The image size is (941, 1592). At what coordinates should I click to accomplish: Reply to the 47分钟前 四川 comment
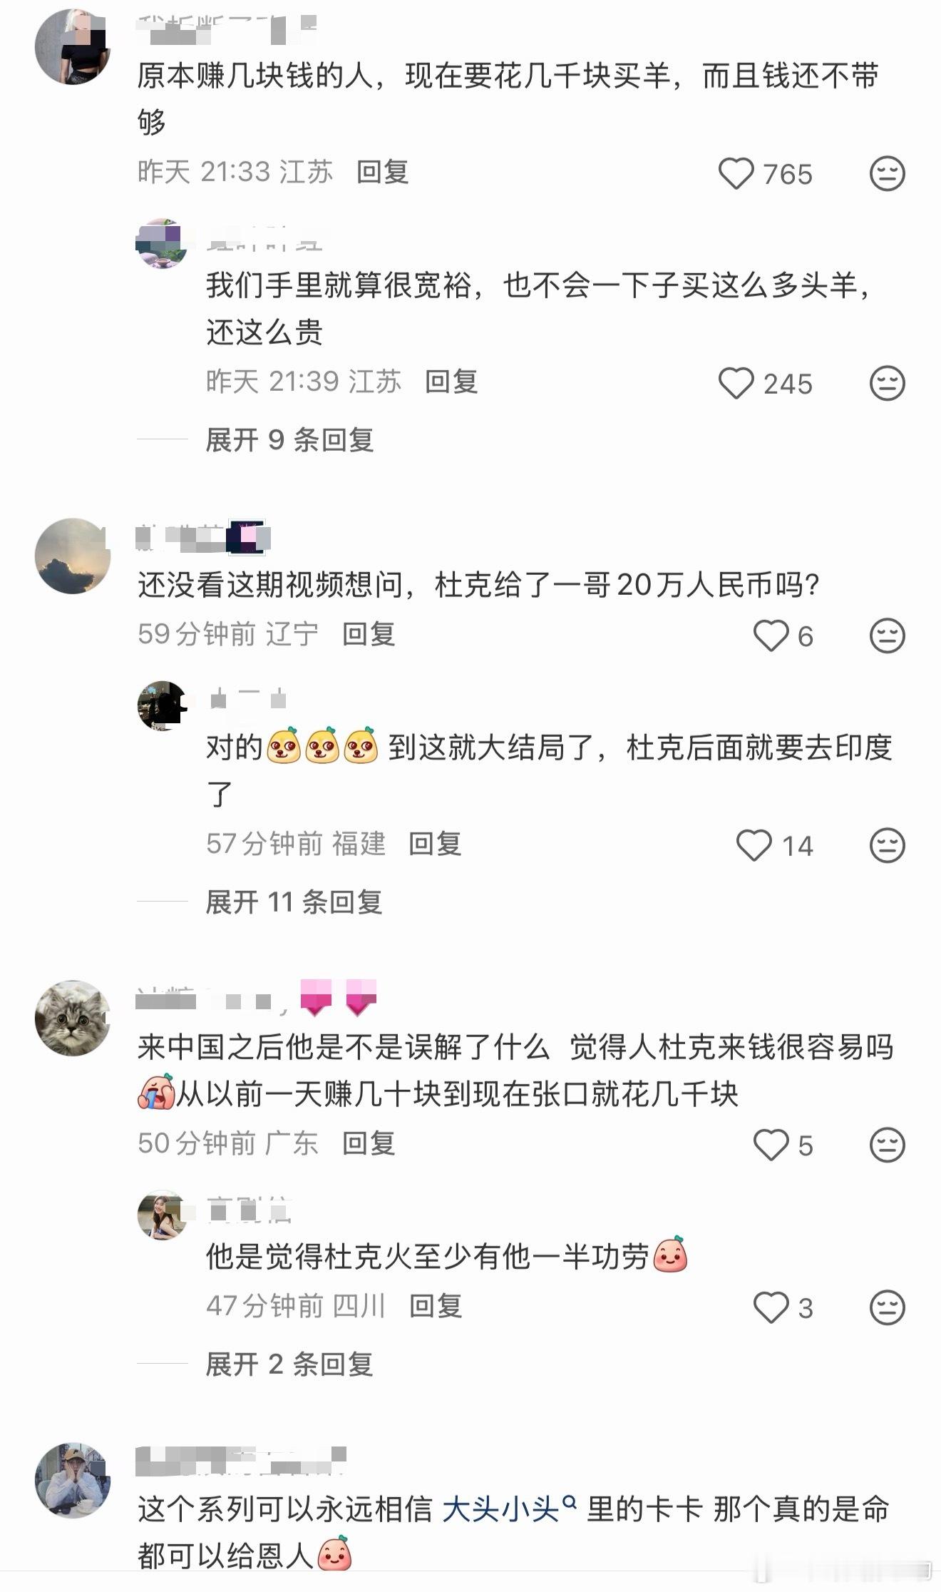pos(435,1306)
